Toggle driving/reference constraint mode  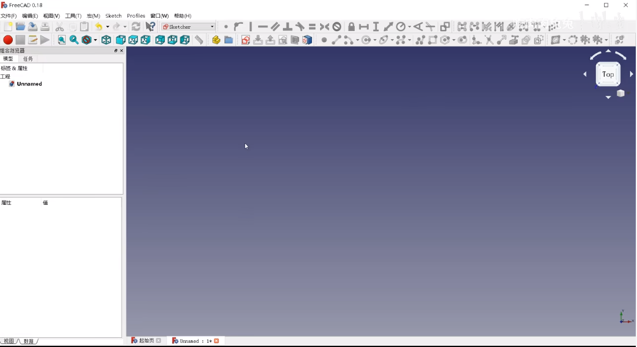[445, 27]
